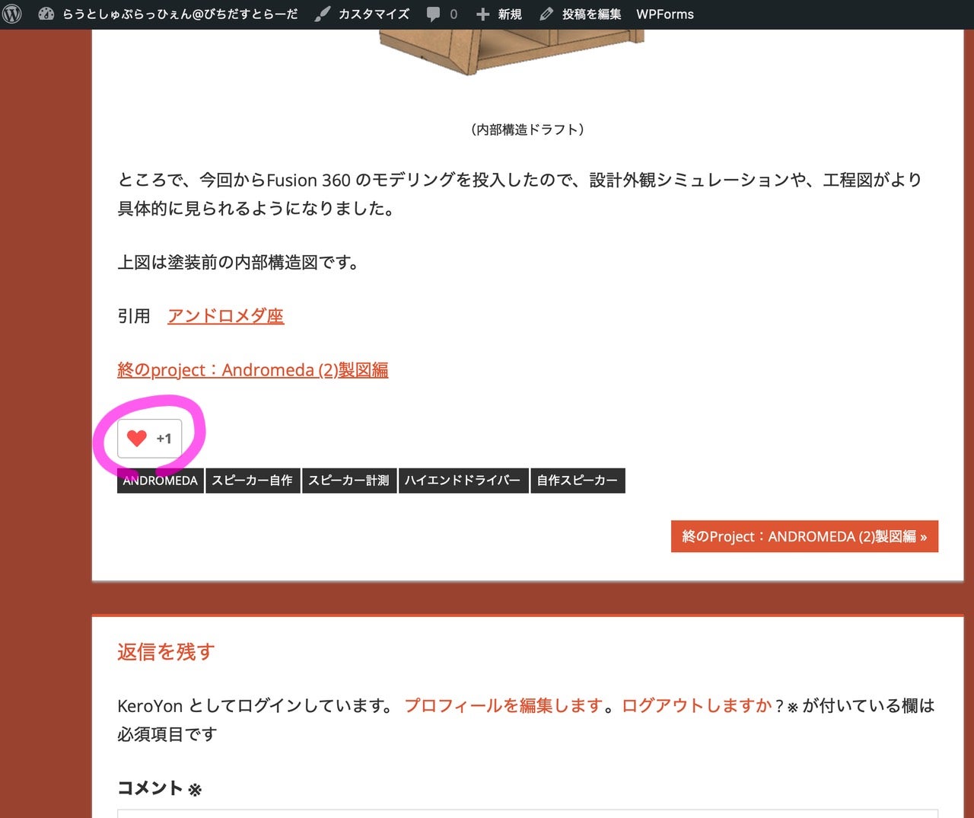This screenshot has width=974, height=818.
Task: Open the comments bubble icon
Action: pyautogui.click(x=433, y=14)
